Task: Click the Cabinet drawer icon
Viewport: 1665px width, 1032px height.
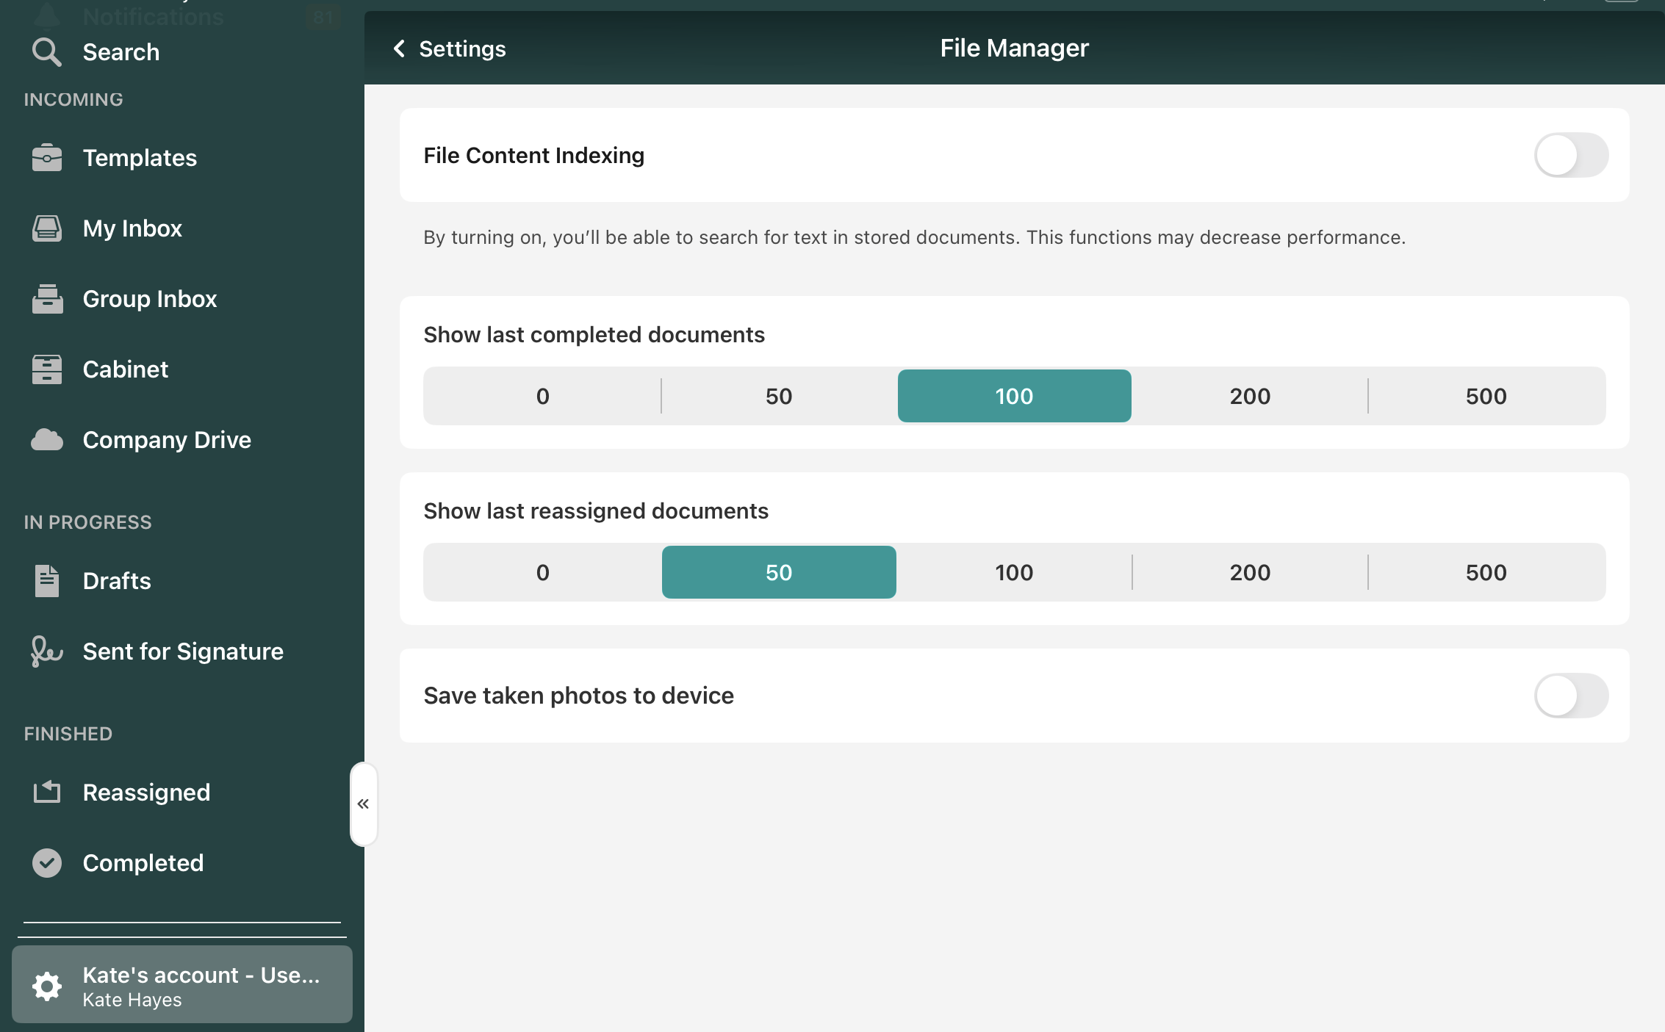Action: 46,369
